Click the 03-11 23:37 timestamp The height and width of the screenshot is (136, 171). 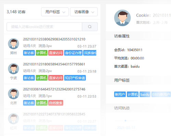pos(87,46)
